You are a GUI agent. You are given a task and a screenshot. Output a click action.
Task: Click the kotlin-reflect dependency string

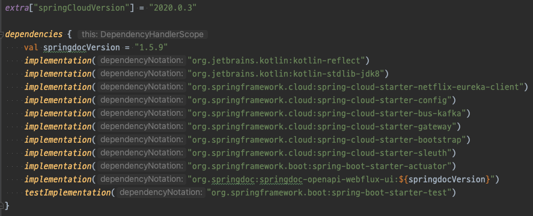(276, 61)
